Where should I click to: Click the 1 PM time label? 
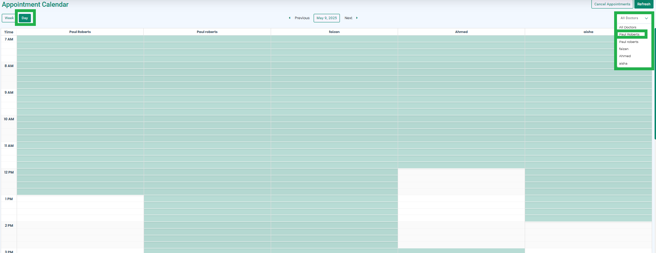9,199
